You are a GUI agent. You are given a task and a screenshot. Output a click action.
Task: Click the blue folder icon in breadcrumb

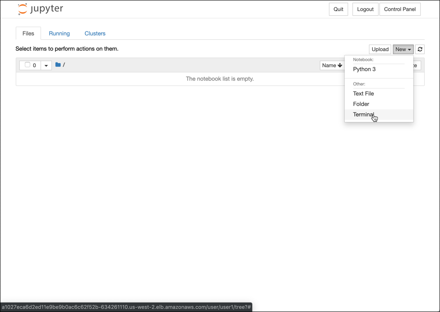pos(58,65)
